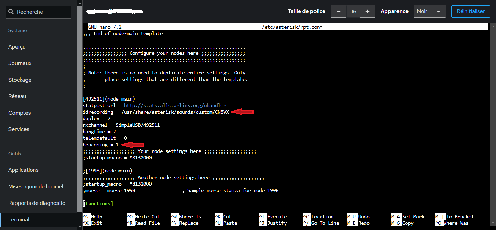Click the '^\ Replace' shortcut

coord(185,223)
